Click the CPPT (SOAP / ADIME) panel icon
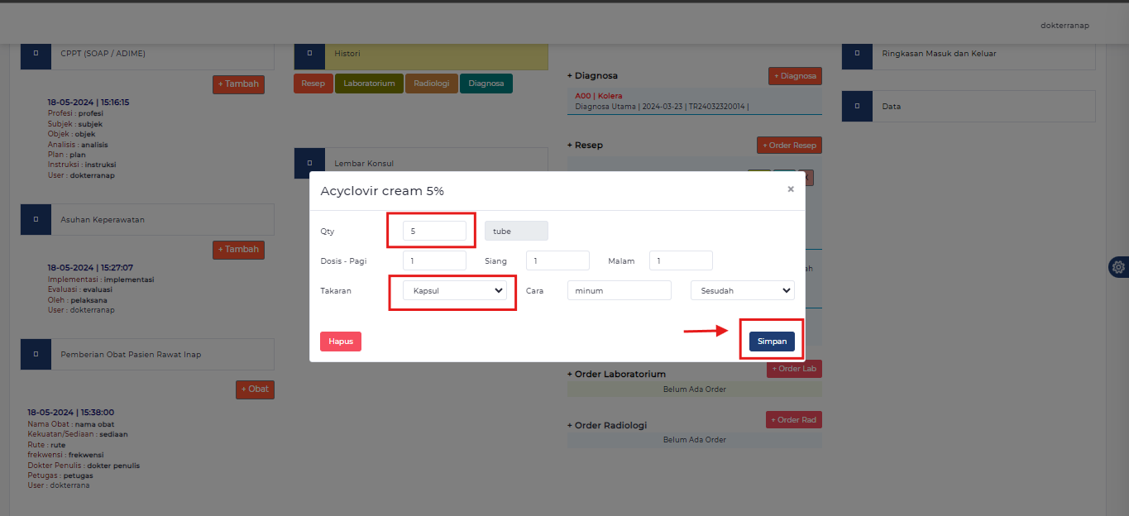This screenshot has height=516, width=1129. point(36,55)
